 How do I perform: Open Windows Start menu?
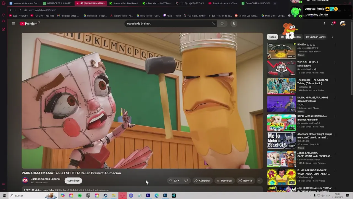click(4, 196)
